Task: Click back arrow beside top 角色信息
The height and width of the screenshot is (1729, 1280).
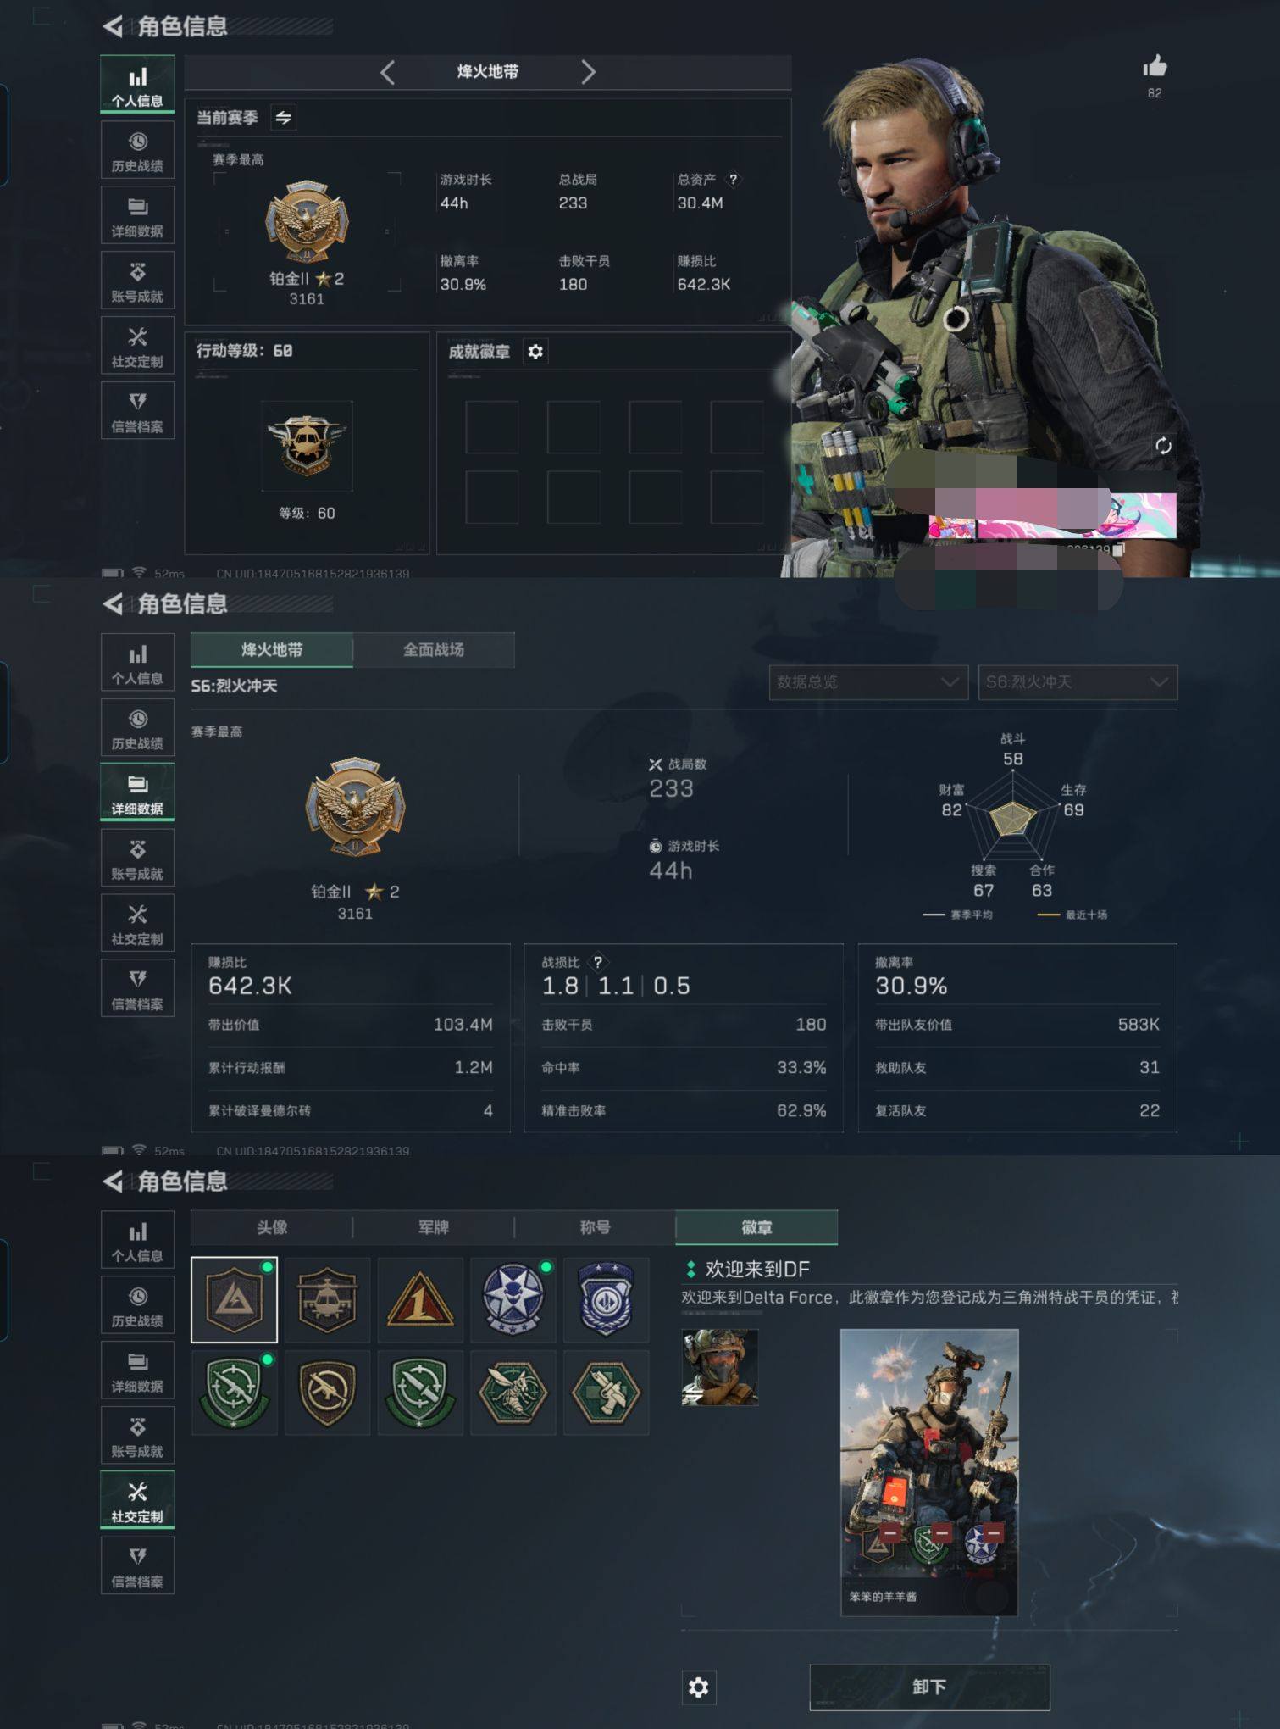Action: [113, 26]
